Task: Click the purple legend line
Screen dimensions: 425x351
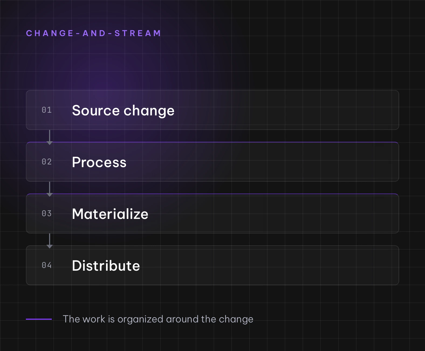Action: pos(39,319)
